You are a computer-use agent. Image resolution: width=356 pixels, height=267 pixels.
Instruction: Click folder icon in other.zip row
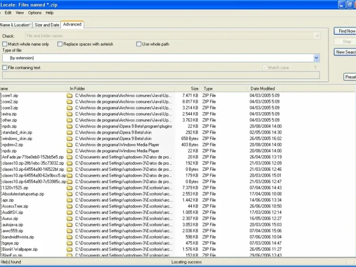(x=69, y=120)
